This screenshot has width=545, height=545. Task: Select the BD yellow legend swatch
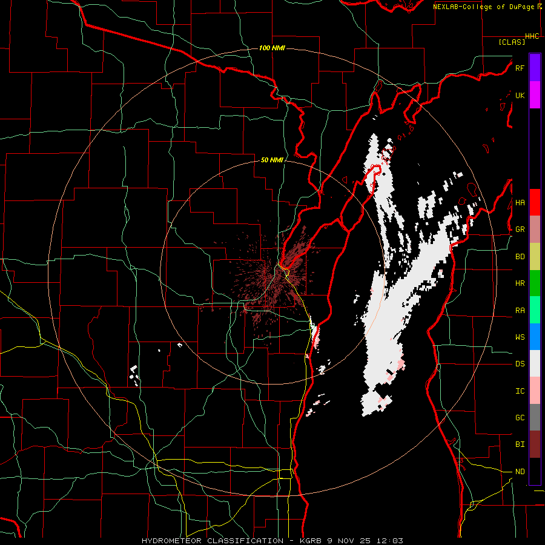(535, 256)
